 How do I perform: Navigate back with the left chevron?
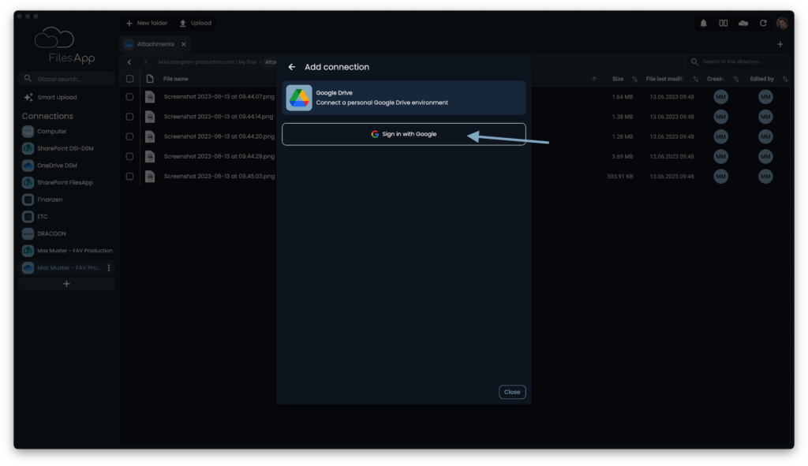(x=129, y=62)
